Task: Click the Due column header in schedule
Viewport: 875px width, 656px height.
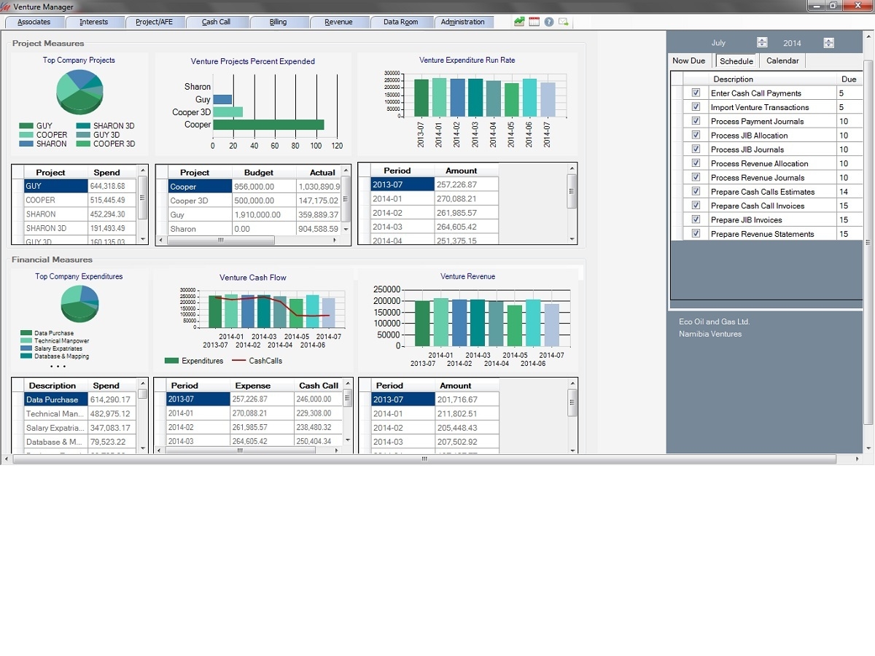Action: point(849,79)
